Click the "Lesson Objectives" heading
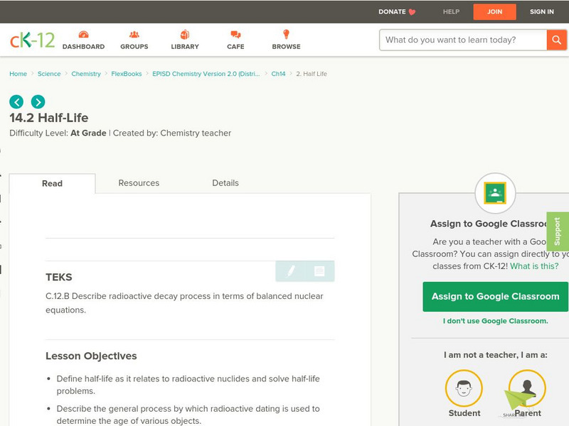569x426 pixels. [x=91, y=356]
